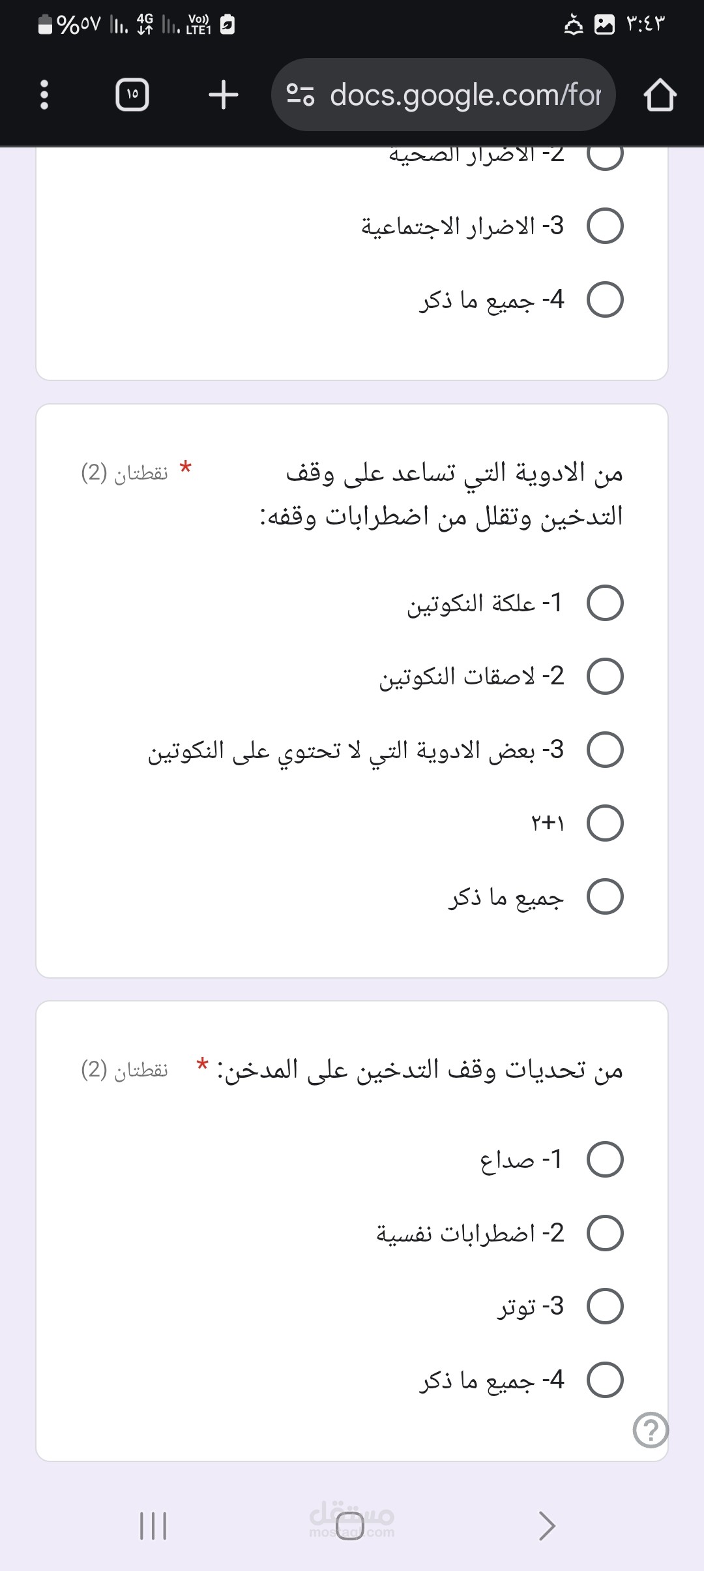This screenshot has height=1571, width=704.
Task: Choose "1- صداع" radio option
Action: [x=605, y=1159]
